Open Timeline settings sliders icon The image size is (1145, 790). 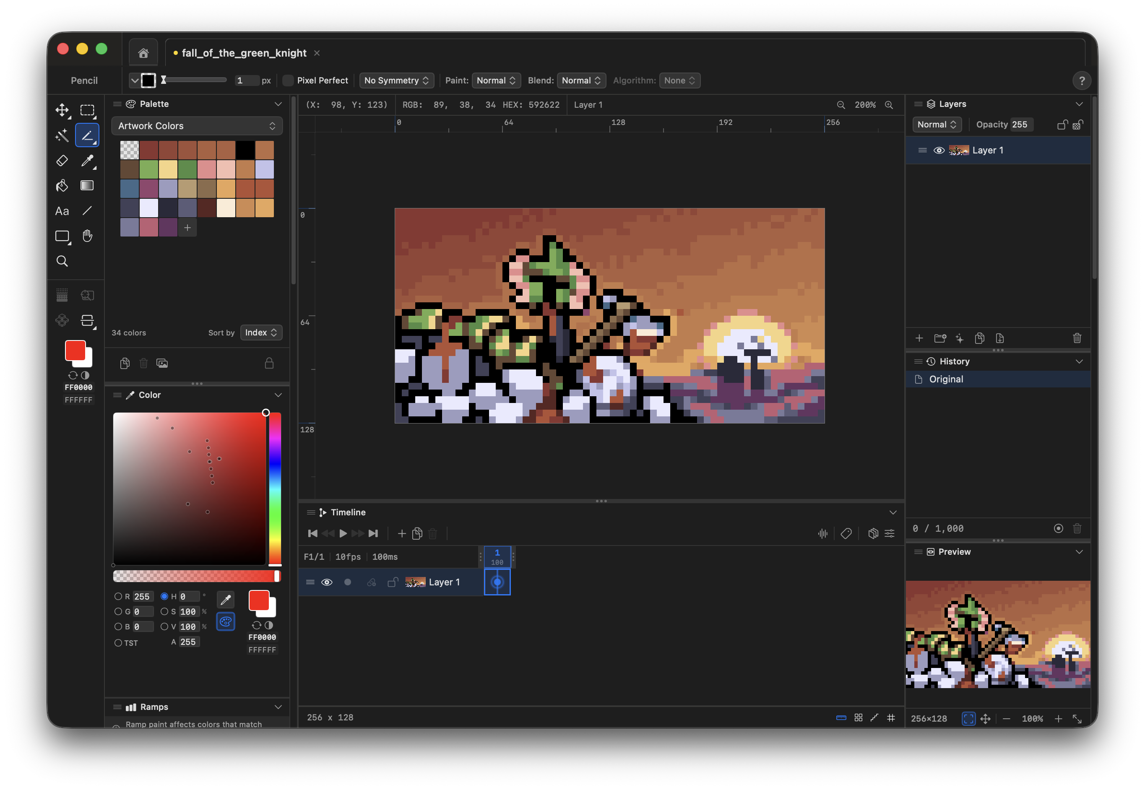(x=890, y=534)
